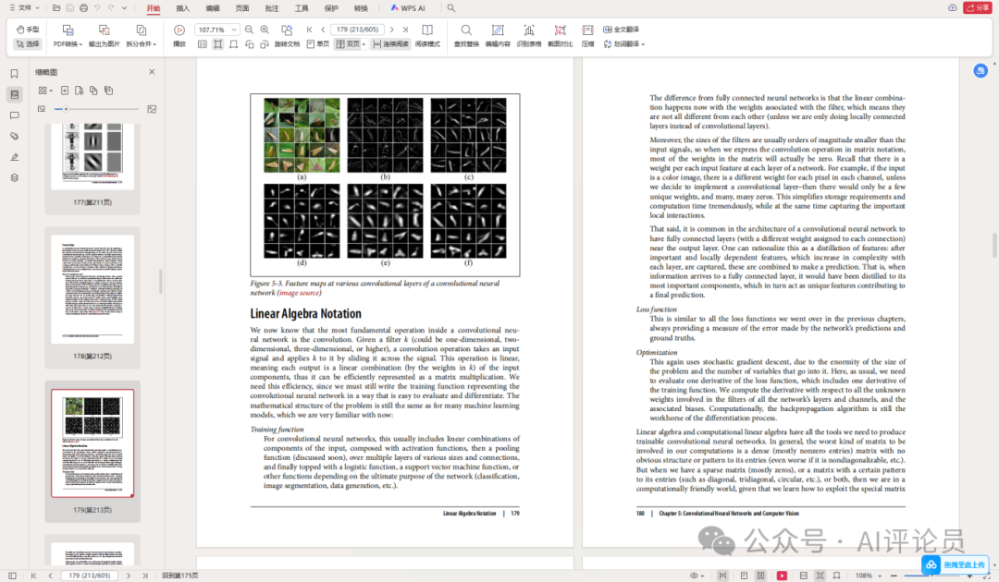Open Reading Mode (阅读模式)

pyautogui.click(x=427, y=36)
